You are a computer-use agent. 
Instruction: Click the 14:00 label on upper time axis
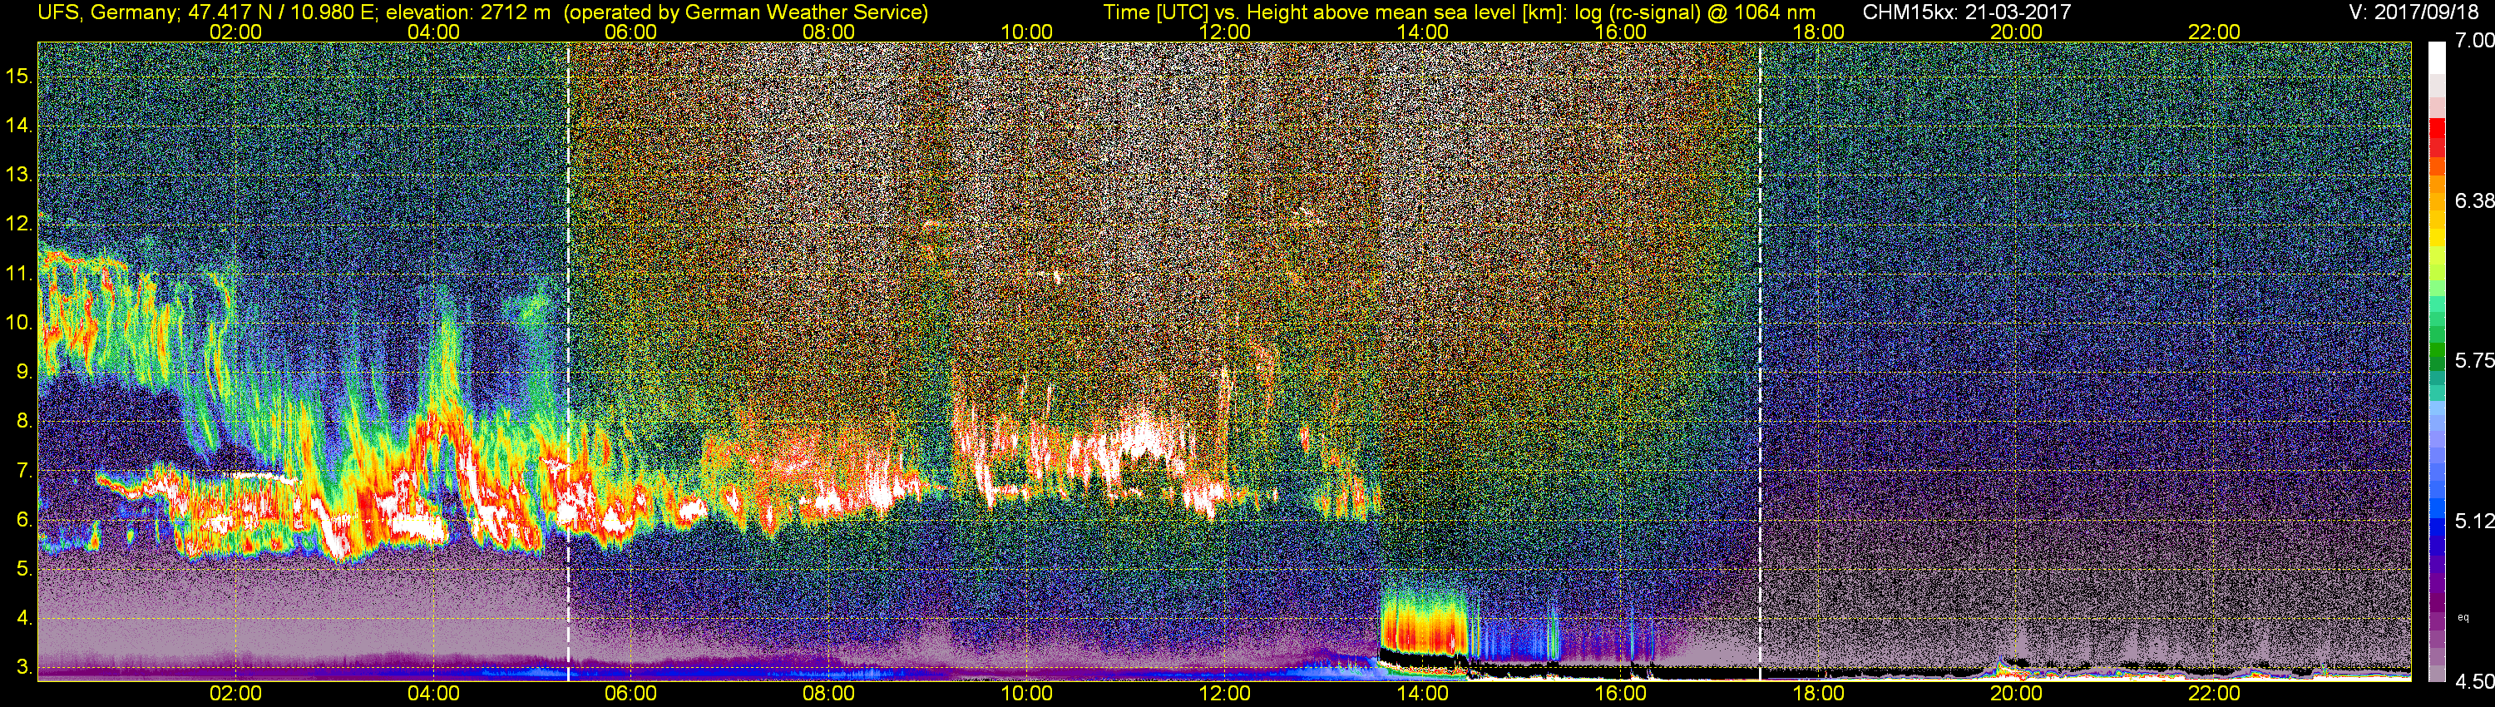pyautogui.click(x=1423, y=32)
